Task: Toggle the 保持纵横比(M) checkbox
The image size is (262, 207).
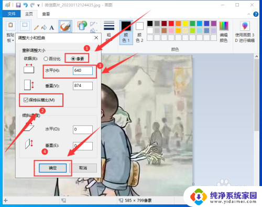Action: tap(26, 100)
